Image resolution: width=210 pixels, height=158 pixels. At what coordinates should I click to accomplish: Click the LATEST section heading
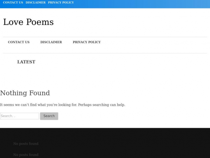click(26, 62)
